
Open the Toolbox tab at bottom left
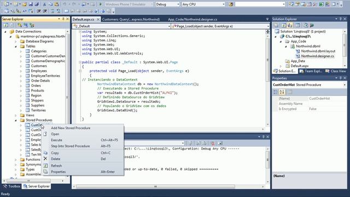pos(12,186)
